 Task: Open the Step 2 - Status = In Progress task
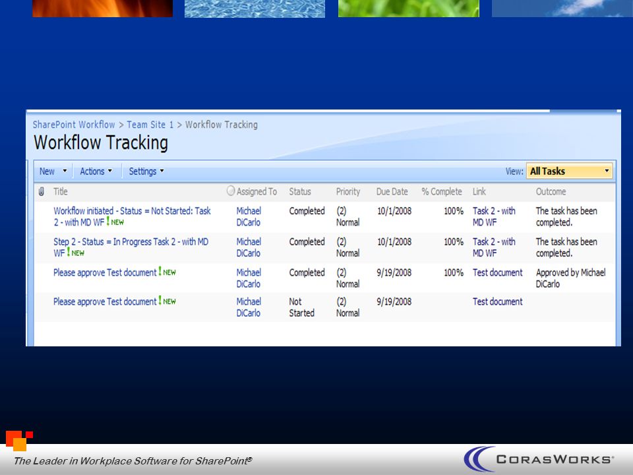click(x=131, y=247)
